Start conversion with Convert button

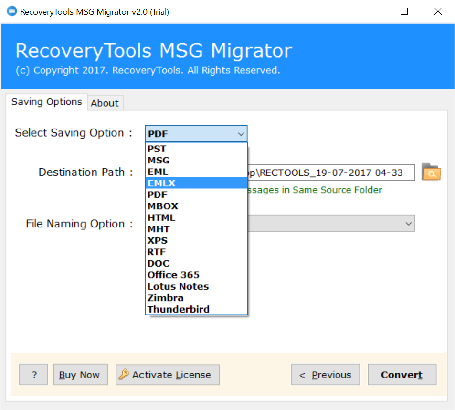402,375
